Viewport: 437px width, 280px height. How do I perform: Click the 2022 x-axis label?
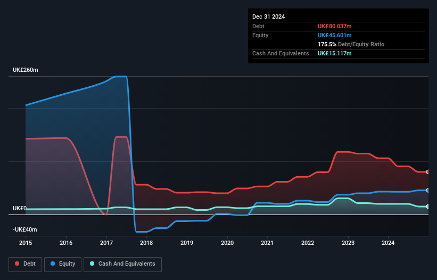[x=308, y=243]
